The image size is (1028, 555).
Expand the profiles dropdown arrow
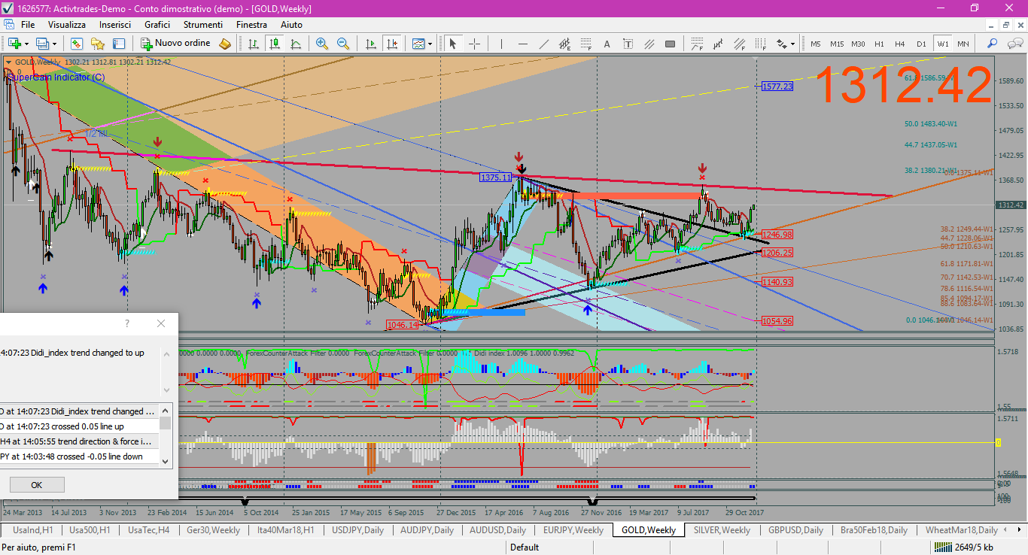pos(54,44)
